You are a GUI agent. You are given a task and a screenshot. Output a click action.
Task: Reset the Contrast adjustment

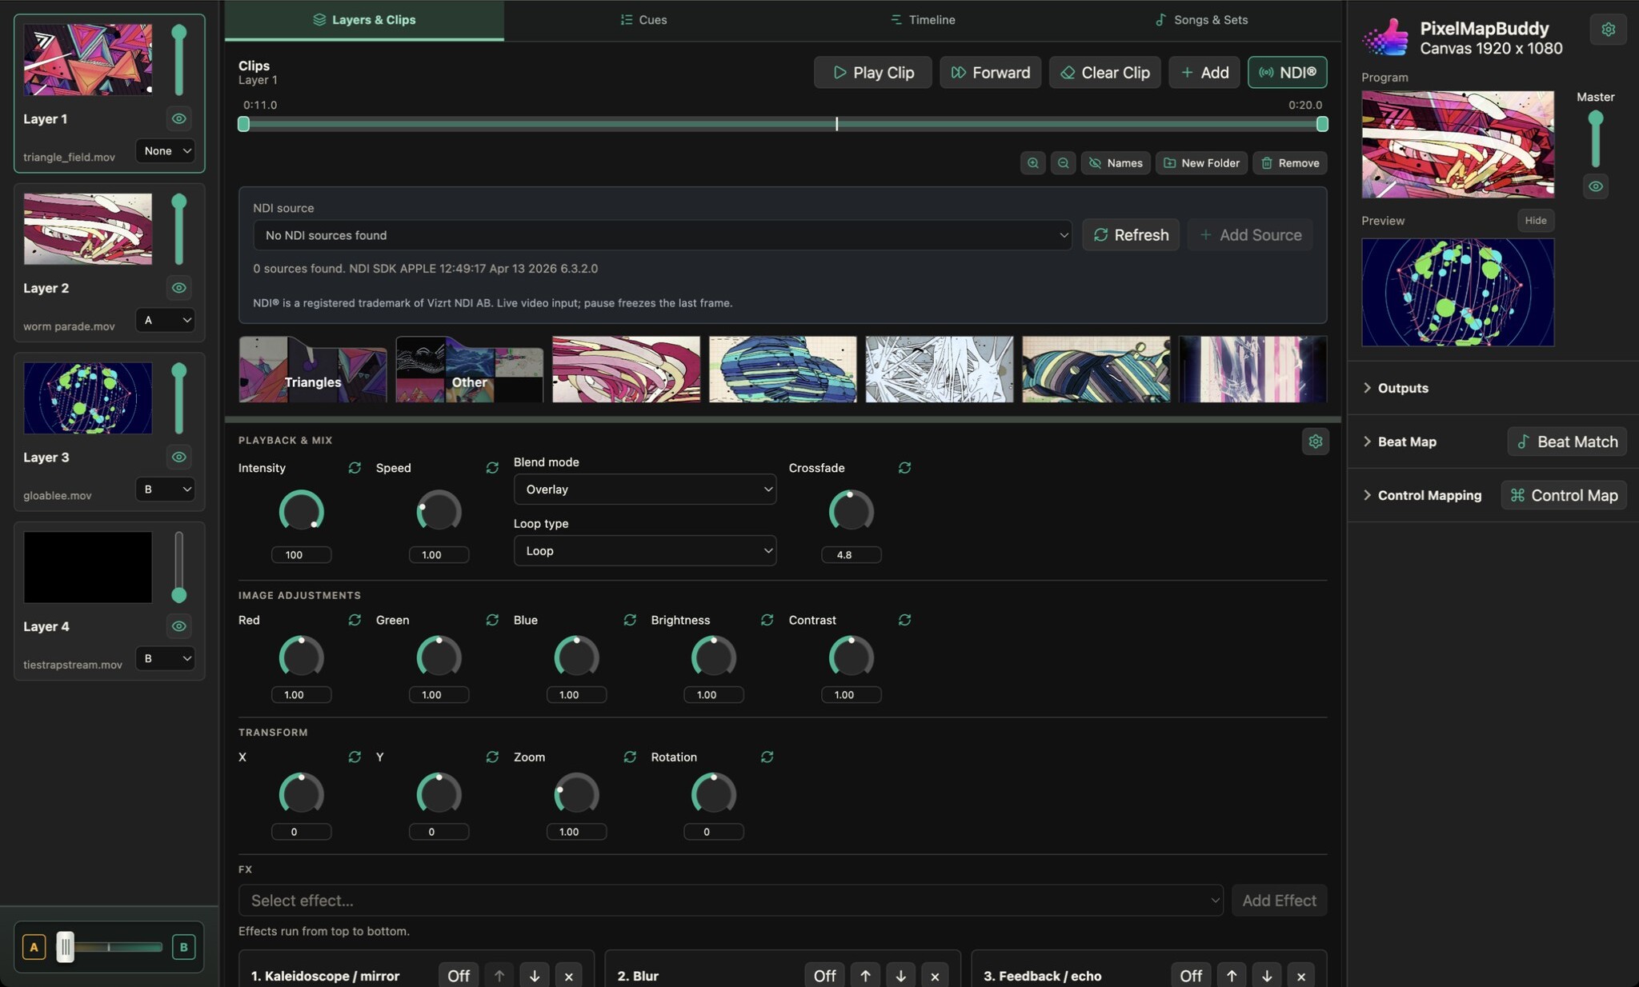(x=904, y=620)
